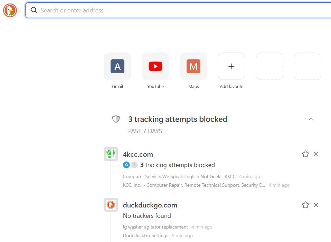Collapse the tracking attempts blocked section
Screen dimensions: 331x242
(x=311, y=119)
